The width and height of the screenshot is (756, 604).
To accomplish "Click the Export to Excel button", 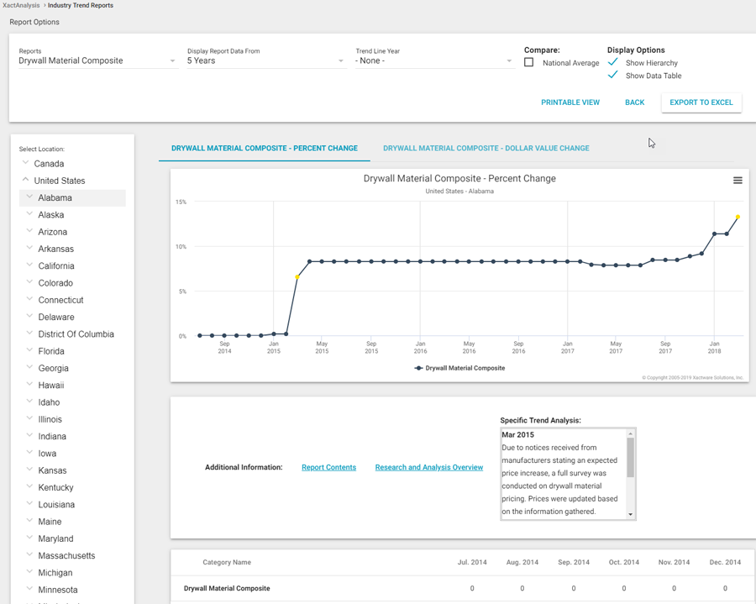I will 701,102.
